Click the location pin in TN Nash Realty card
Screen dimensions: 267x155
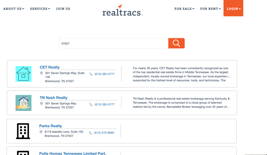[42, 104]
